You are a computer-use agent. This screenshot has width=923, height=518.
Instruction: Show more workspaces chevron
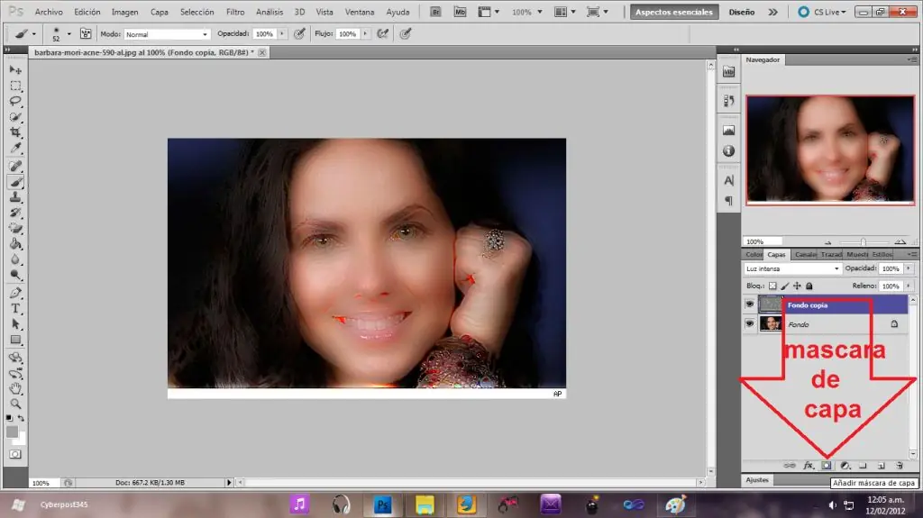772,12
